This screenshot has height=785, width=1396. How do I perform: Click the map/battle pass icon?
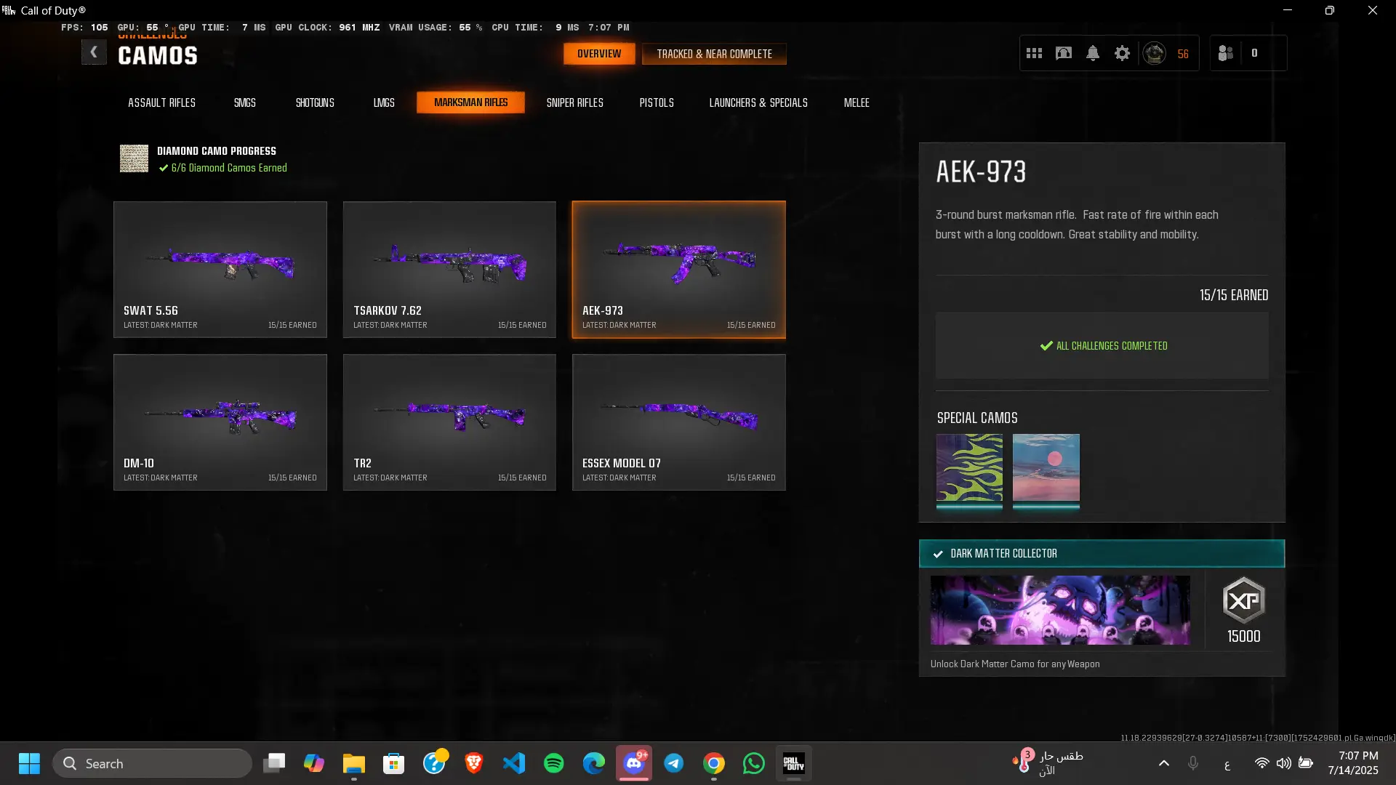coord(1063,53)
